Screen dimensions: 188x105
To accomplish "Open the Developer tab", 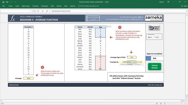I will [x=44, y=6].
